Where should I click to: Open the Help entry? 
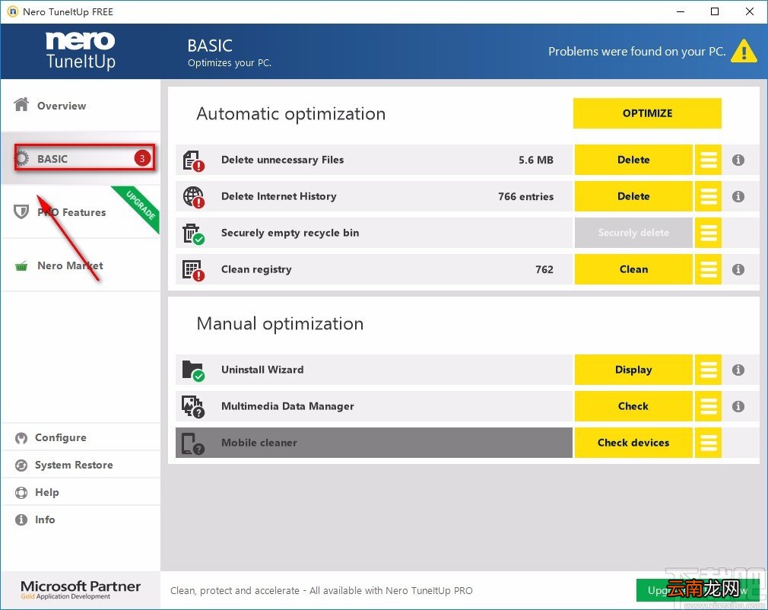[81, 492]
